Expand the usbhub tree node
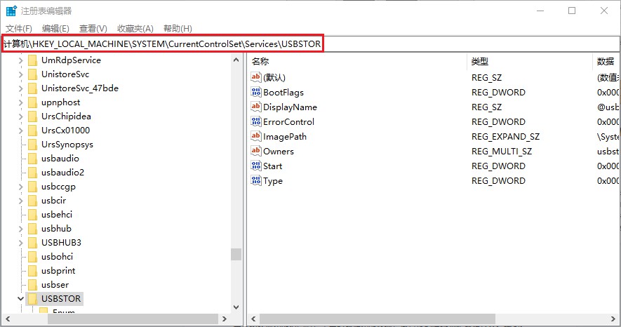Viewport: 621px width, 327px height. tap(20, 229)
